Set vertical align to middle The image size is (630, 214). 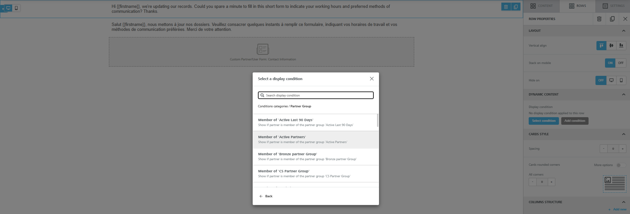click(611, 46)
